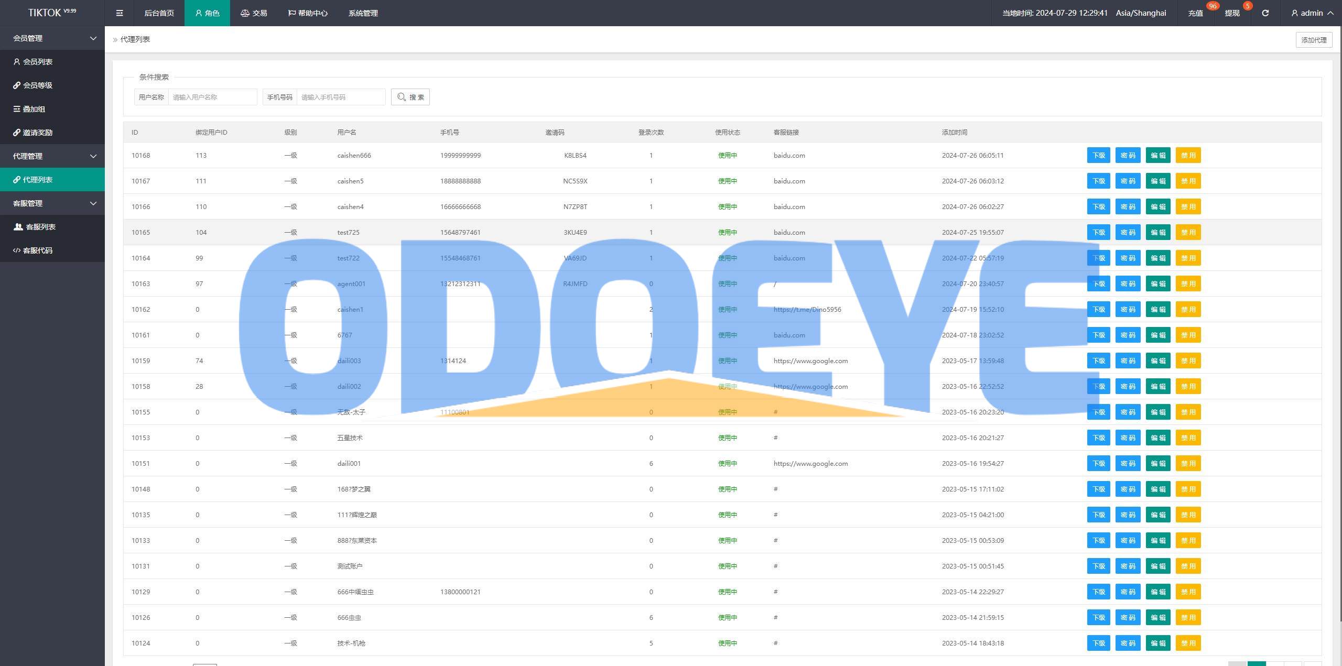The image size is (1342, 666).
Task: Click 密码 for daili001 row
Action: tap(1128, 463)
